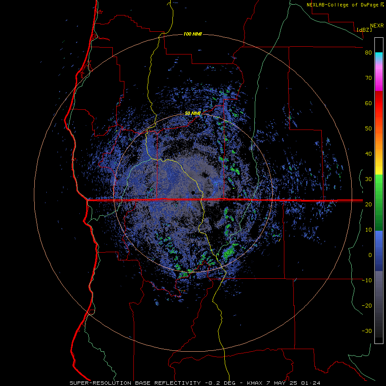Click the 01:24 time in caption
386x386 pixels.
tap(311, 383)
